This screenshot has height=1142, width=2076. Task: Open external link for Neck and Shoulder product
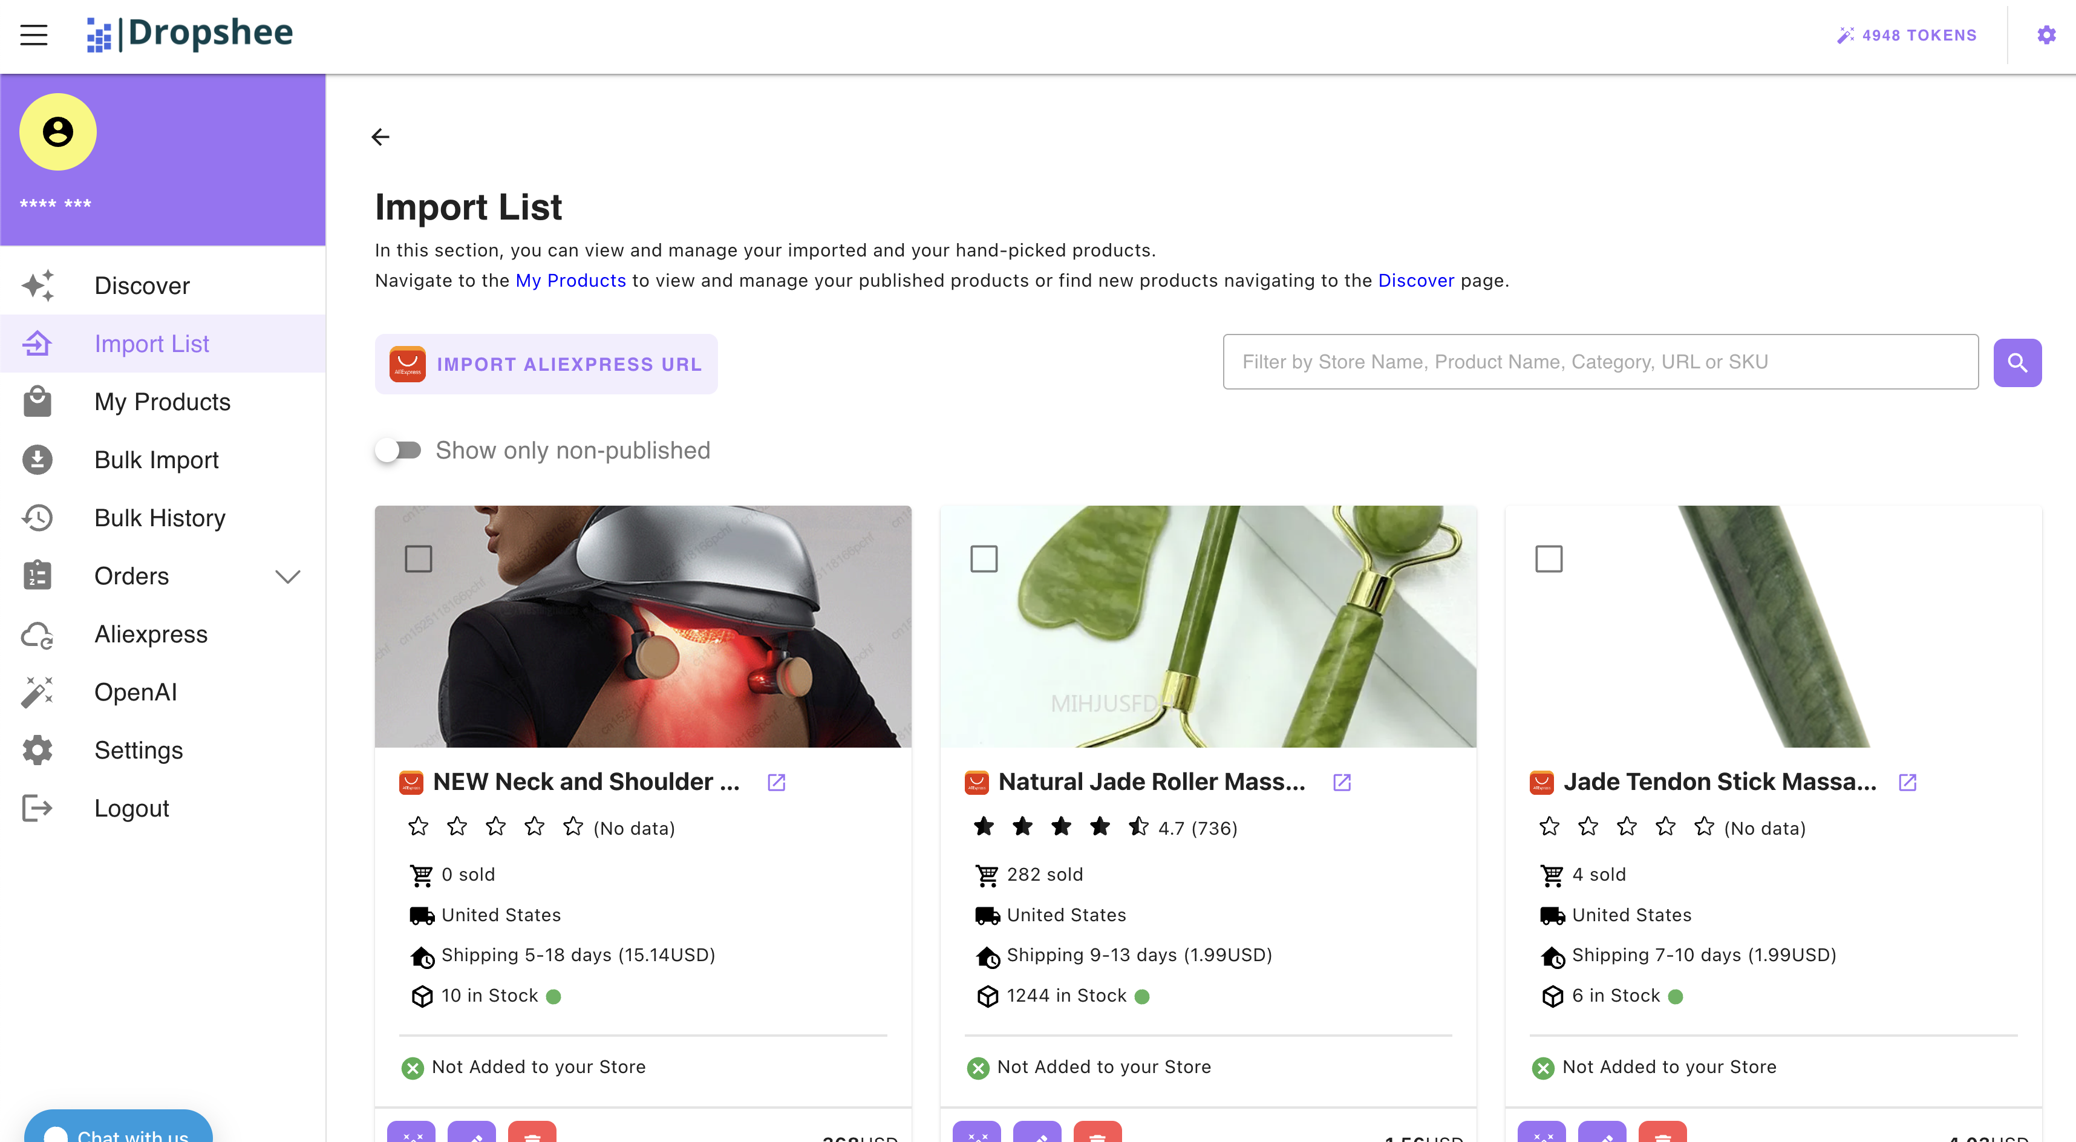point(776,781)
